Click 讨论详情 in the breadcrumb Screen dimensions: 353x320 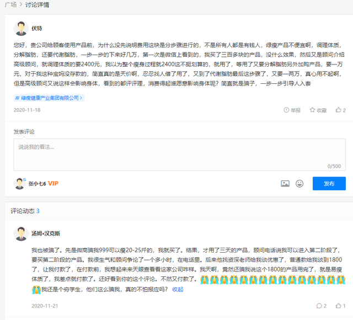[36, 5]
